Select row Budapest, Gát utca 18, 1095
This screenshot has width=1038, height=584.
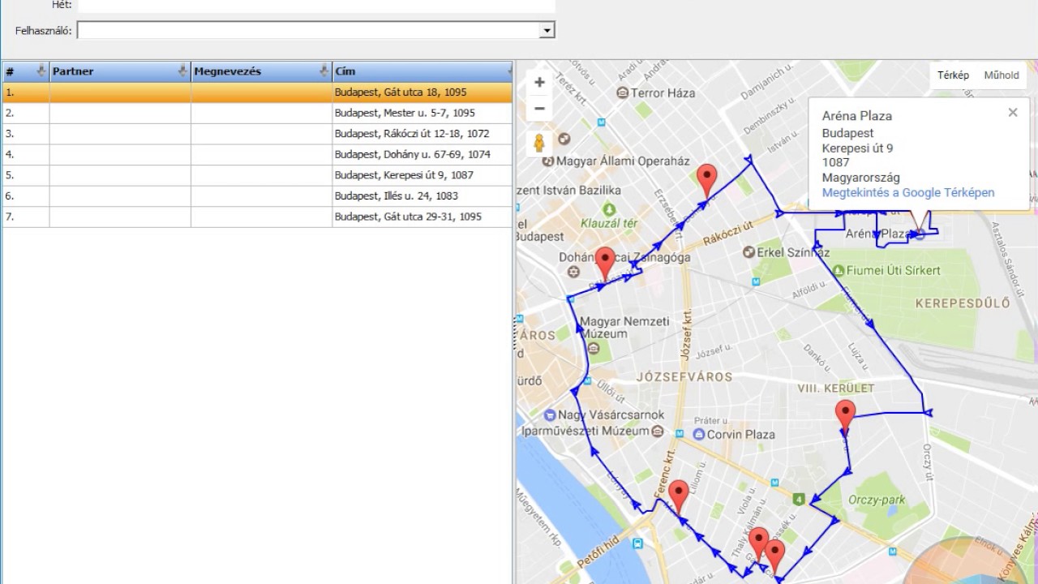257,92
